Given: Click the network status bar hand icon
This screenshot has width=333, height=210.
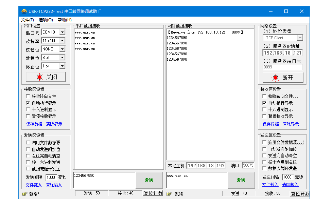Looking at the screenshot, I should (x=170, y=194).
